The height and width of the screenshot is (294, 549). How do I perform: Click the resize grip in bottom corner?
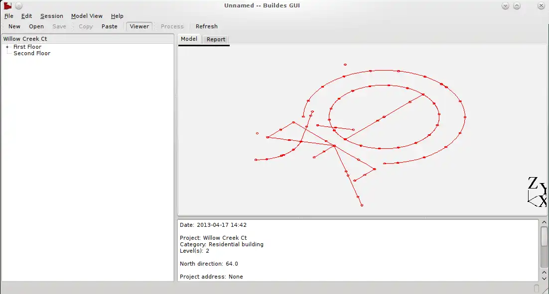click(x=545, y=290)
